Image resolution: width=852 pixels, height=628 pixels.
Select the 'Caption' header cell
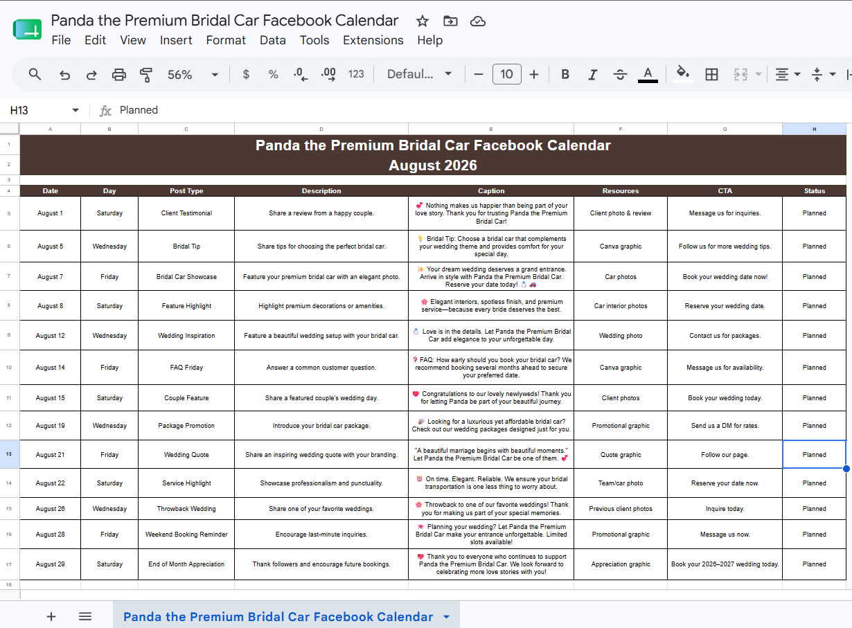coord(491,190)
